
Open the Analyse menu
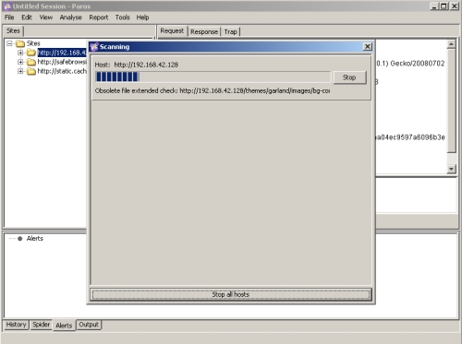71,18
